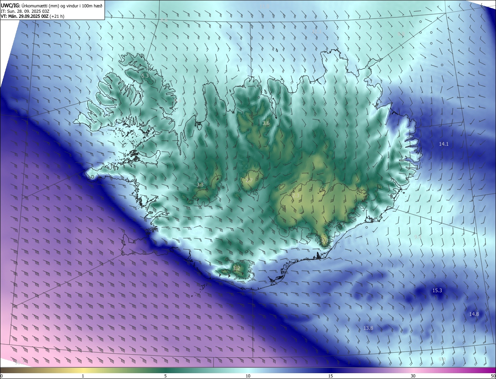Click the 14.1 value east of Iceland

click(444, 144)
